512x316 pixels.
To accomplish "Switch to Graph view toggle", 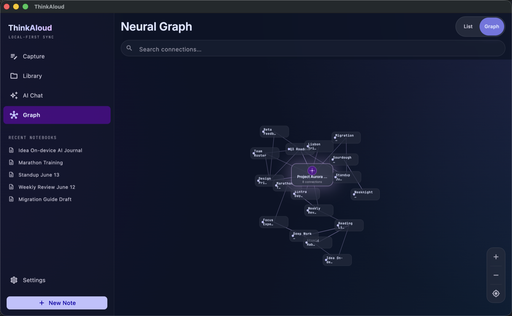I will tap(492, 26).
